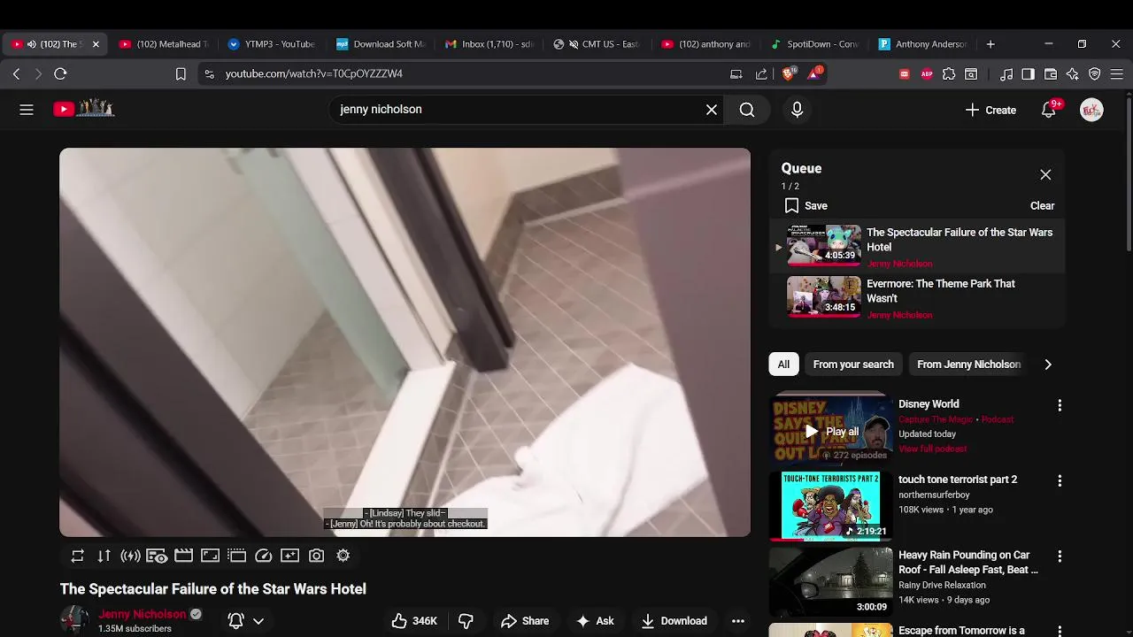The image size is (1133, 637).
Task: Clear the queue
Action: [1042, 205]
